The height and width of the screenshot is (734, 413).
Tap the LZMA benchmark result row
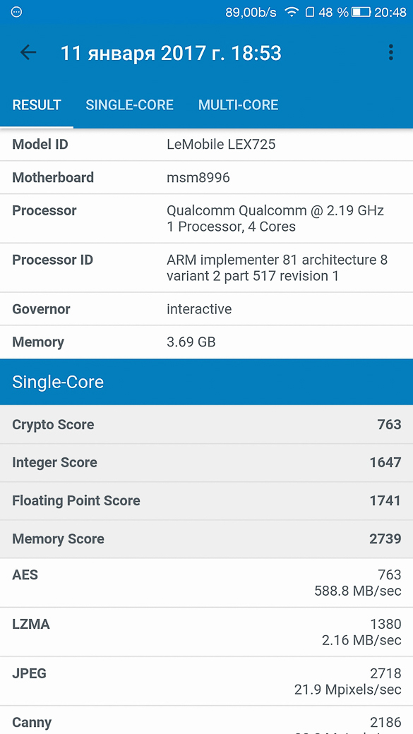click(x=206, y=632)
